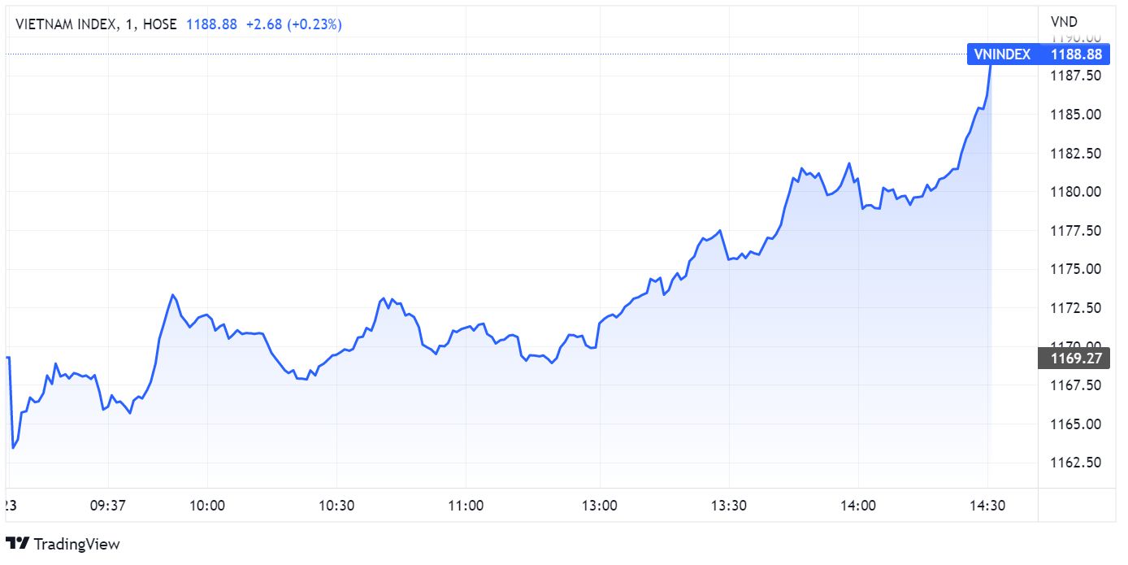This screenshot has width=1128, height=565.
Task: Click the 1188.88 price in the header
Action: click(x=212, y=24)
